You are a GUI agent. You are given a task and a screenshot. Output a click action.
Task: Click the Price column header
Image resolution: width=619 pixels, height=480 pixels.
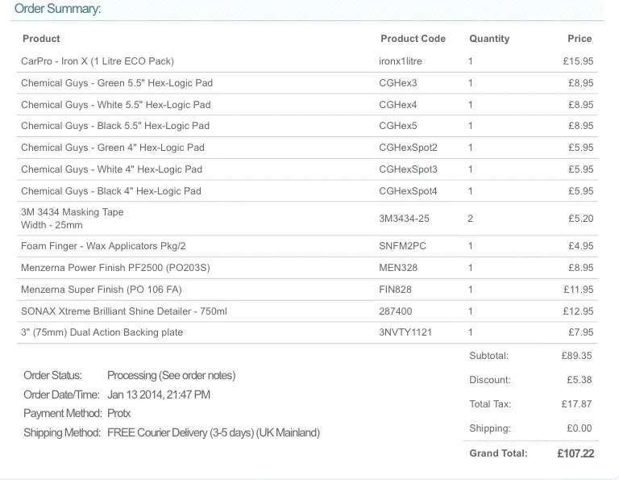tap(580, 39)
